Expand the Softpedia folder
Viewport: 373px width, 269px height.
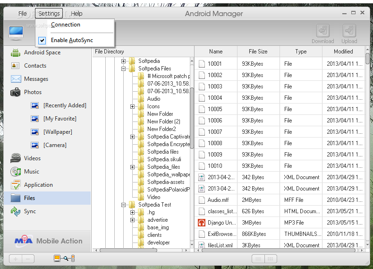[123, 61]
